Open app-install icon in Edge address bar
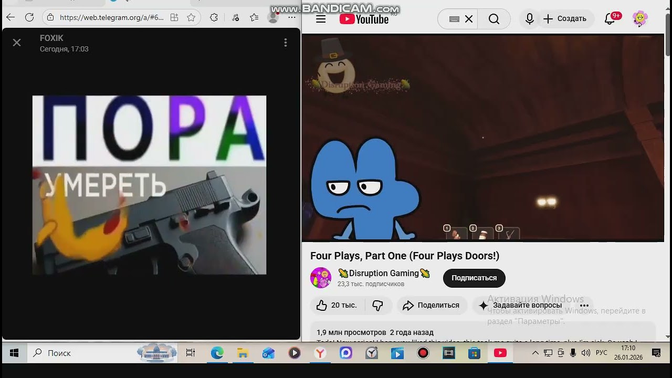 [x=174, y=17]
